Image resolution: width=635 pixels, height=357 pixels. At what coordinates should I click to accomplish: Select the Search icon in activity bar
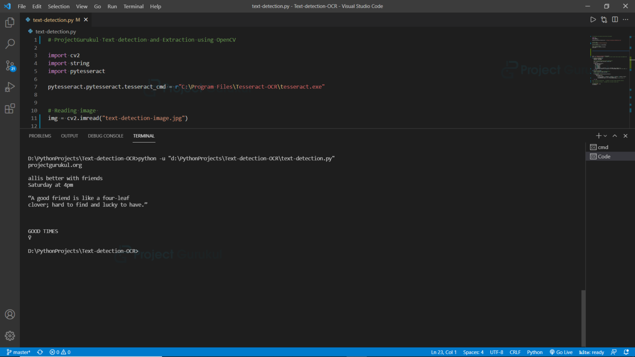coord(10,44)
